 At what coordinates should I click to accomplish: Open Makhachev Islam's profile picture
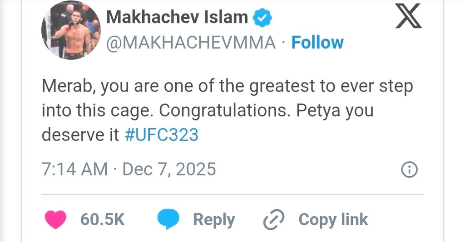[71, 30]
